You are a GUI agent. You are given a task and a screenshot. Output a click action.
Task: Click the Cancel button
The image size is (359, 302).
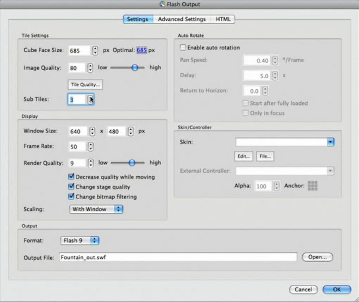pyautogui.click(x=303, y=289)
